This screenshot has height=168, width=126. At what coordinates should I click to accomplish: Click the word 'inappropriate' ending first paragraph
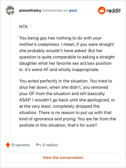click(86, 70)
